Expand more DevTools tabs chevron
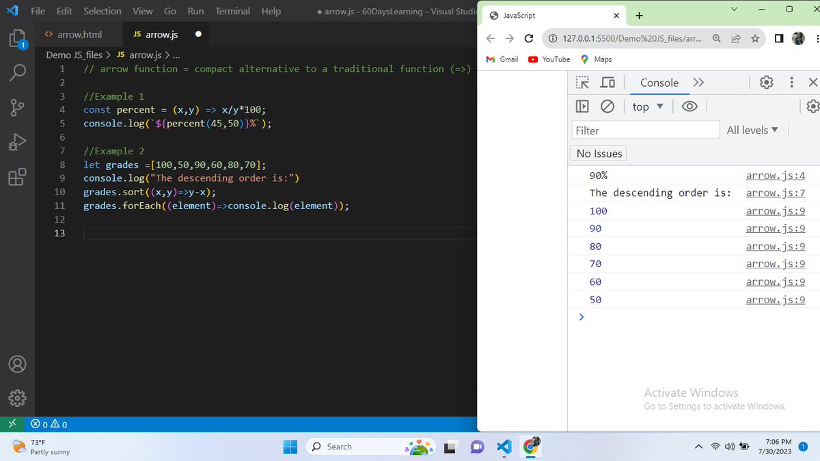 coord(698,83)
